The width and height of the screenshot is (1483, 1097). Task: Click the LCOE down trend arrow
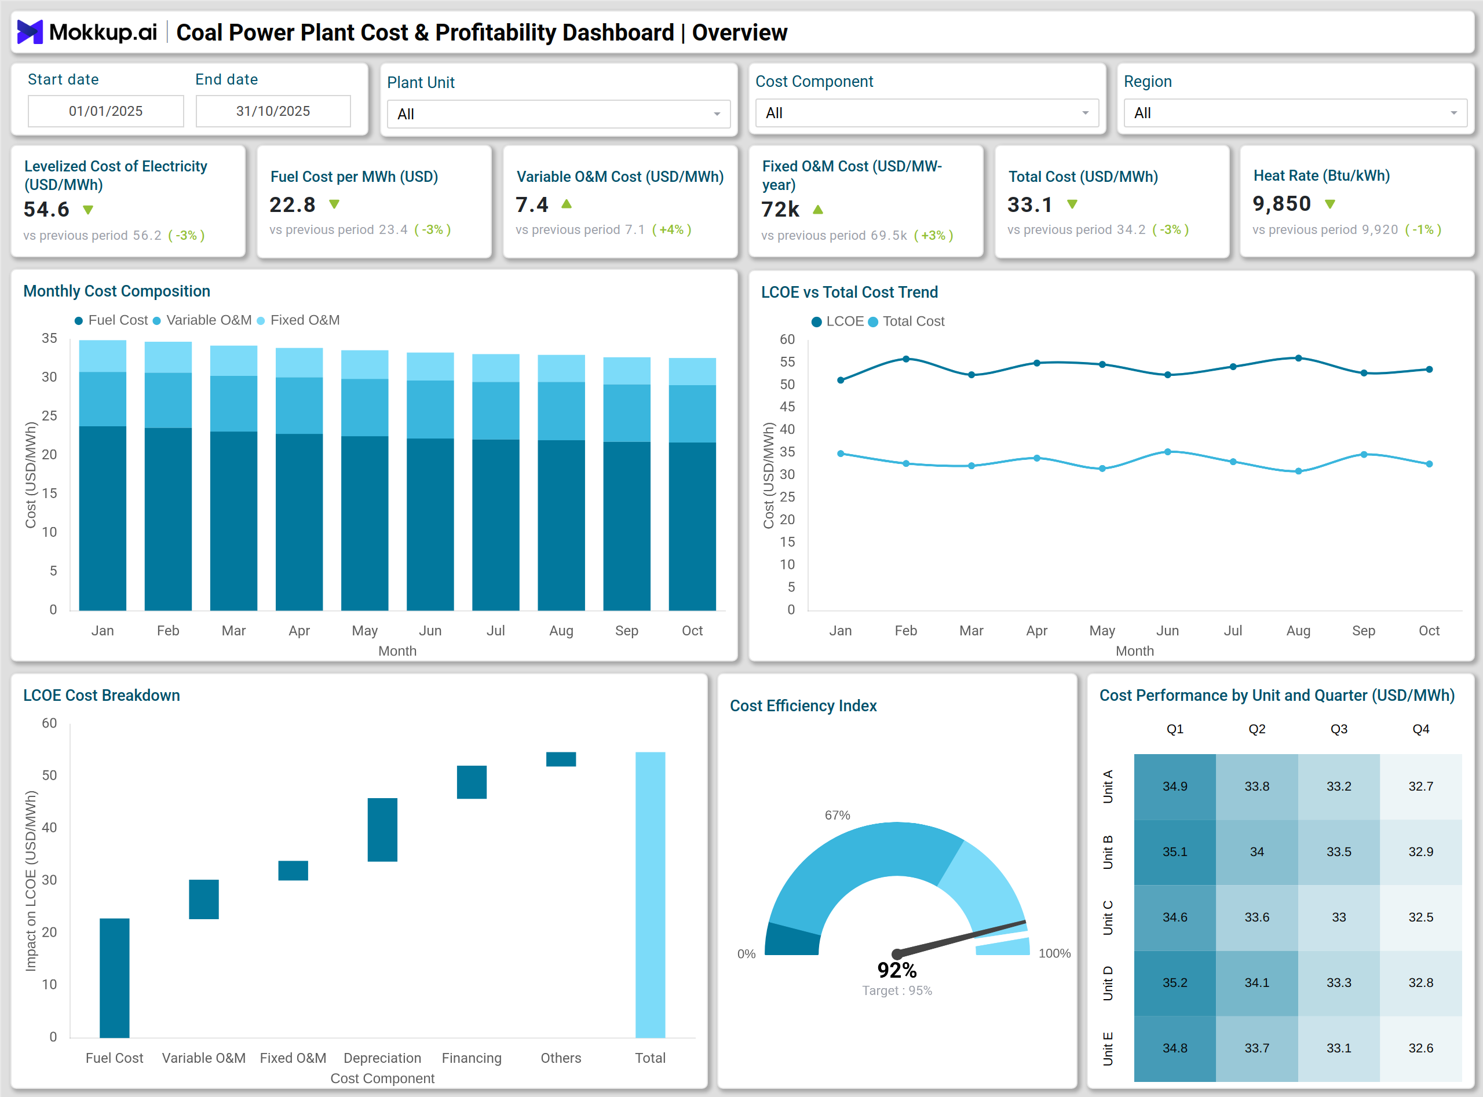(x=87, y=210)
